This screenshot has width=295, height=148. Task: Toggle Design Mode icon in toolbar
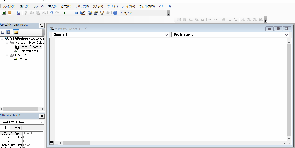coord(83,13)
